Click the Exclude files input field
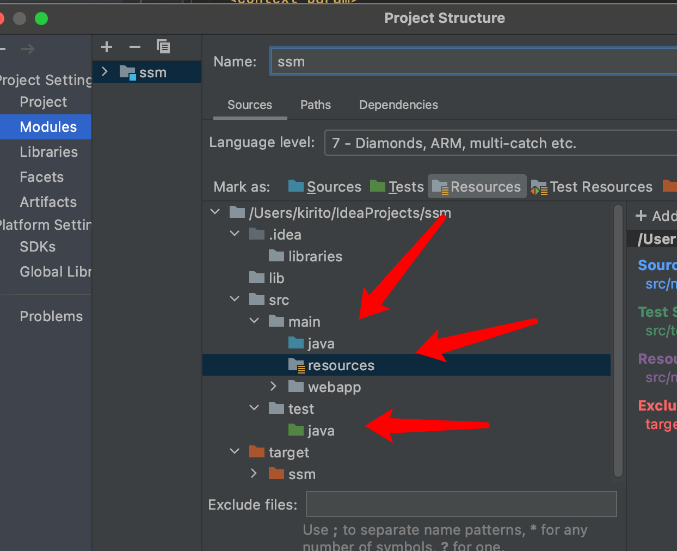 tap(461, 504)
